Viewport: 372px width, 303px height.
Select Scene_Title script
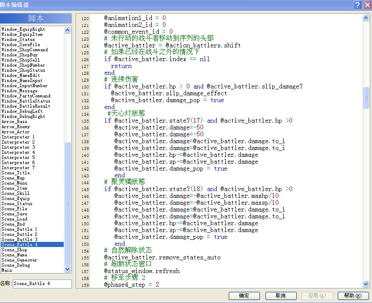[15, 173]
